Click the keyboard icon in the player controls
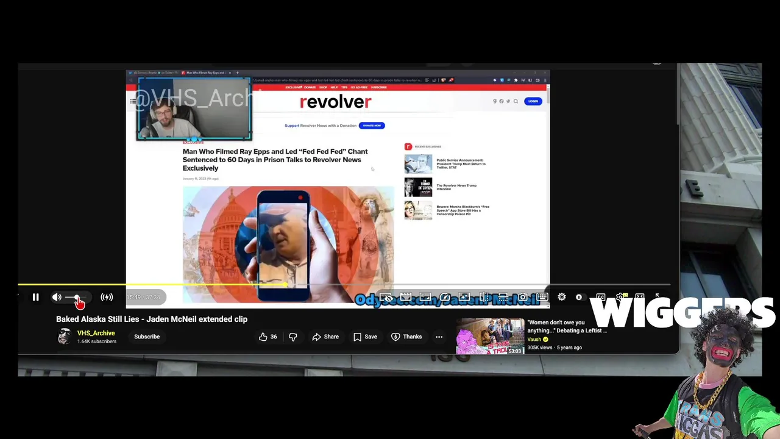780x439 pixels. tap(542, 297)
